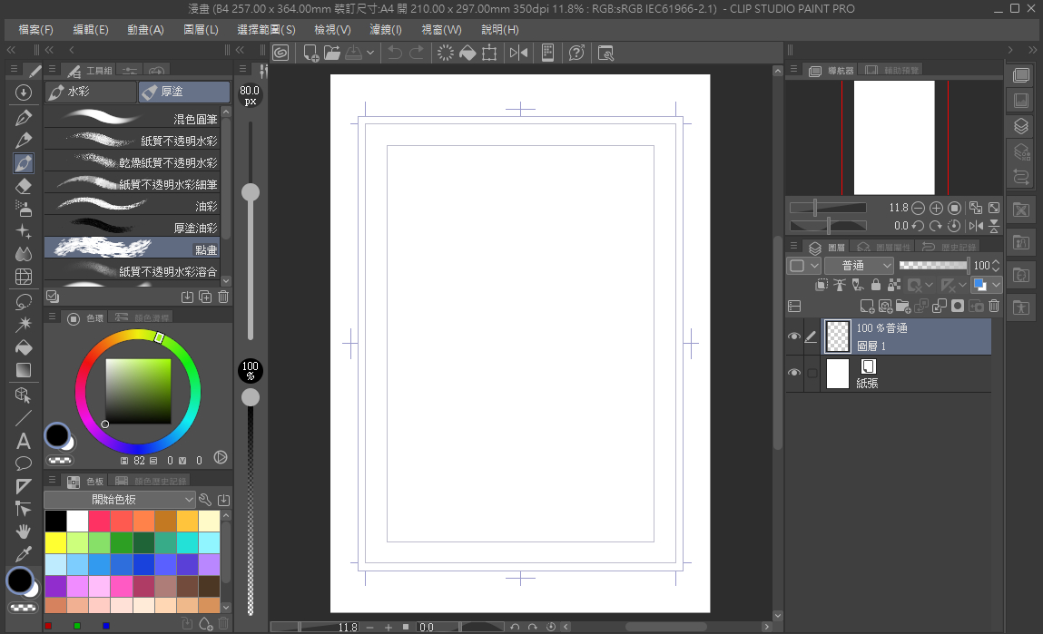The width and height of the screenshot is (1043, 634).
Task: Open the layer color dropdown arrow
Action: (x=996, y=285)
